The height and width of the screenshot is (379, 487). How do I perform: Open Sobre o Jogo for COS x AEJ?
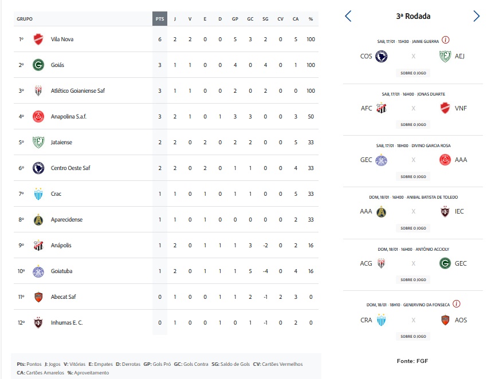click(x=413, y=73)
